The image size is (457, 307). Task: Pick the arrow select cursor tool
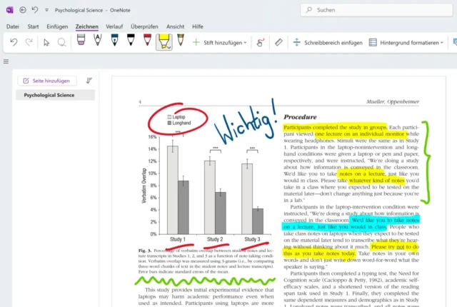pos(46,42)
